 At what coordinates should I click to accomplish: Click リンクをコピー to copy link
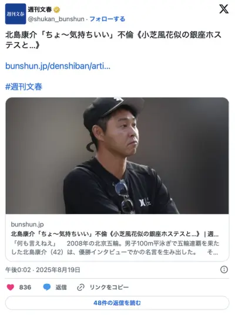[x=109, y=287]
